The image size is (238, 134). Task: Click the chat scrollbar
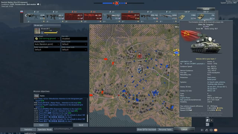click(87, 118)
